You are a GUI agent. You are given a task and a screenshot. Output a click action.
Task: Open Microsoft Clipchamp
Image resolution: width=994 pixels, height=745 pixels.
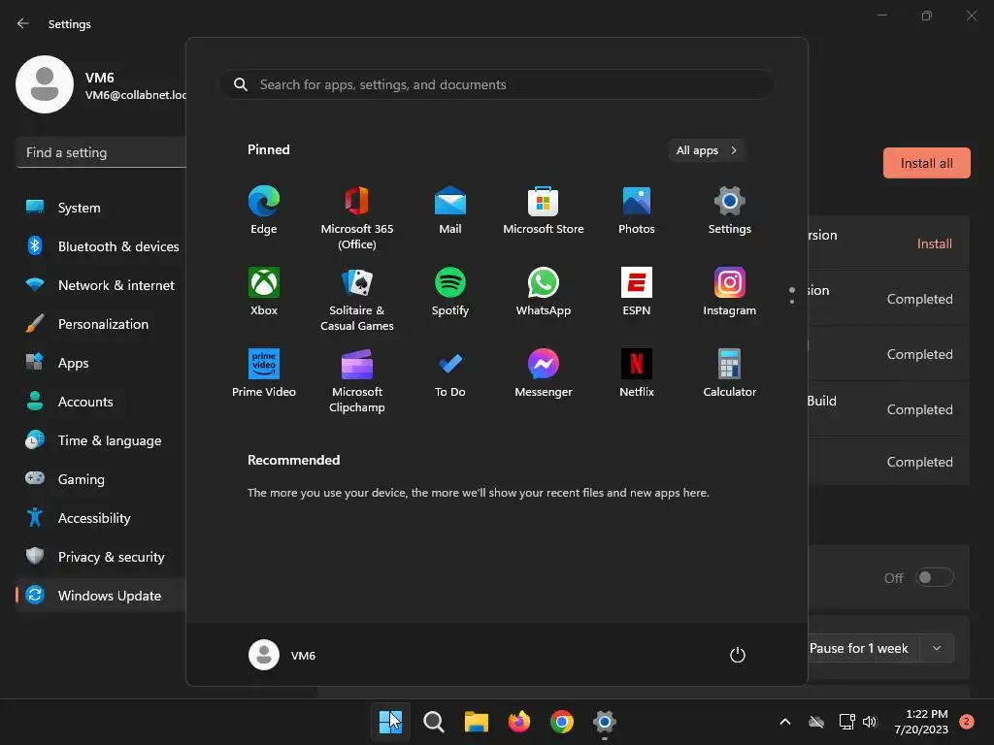[357, 380]
